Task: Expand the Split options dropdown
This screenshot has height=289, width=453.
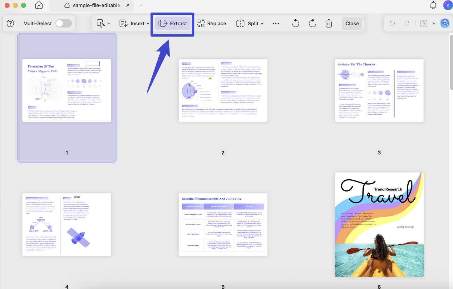Action: click(250, 23)
